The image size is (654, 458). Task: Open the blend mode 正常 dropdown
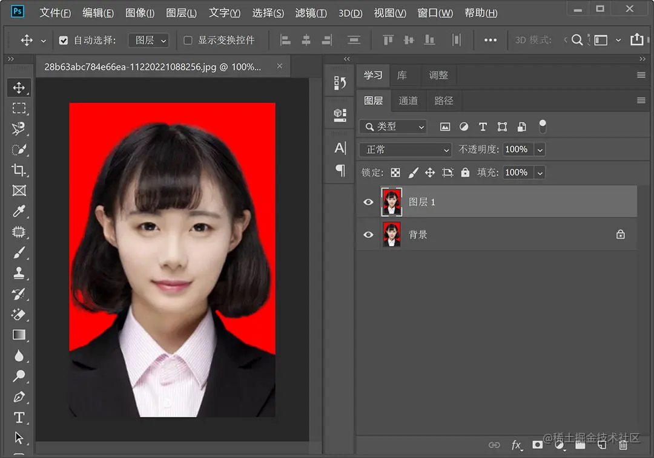point(405,149)
